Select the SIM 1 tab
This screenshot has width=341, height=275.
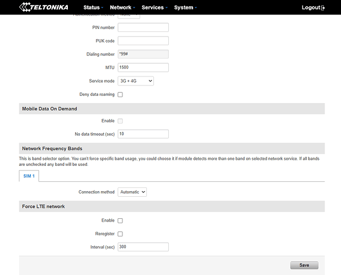pos(29,175)
